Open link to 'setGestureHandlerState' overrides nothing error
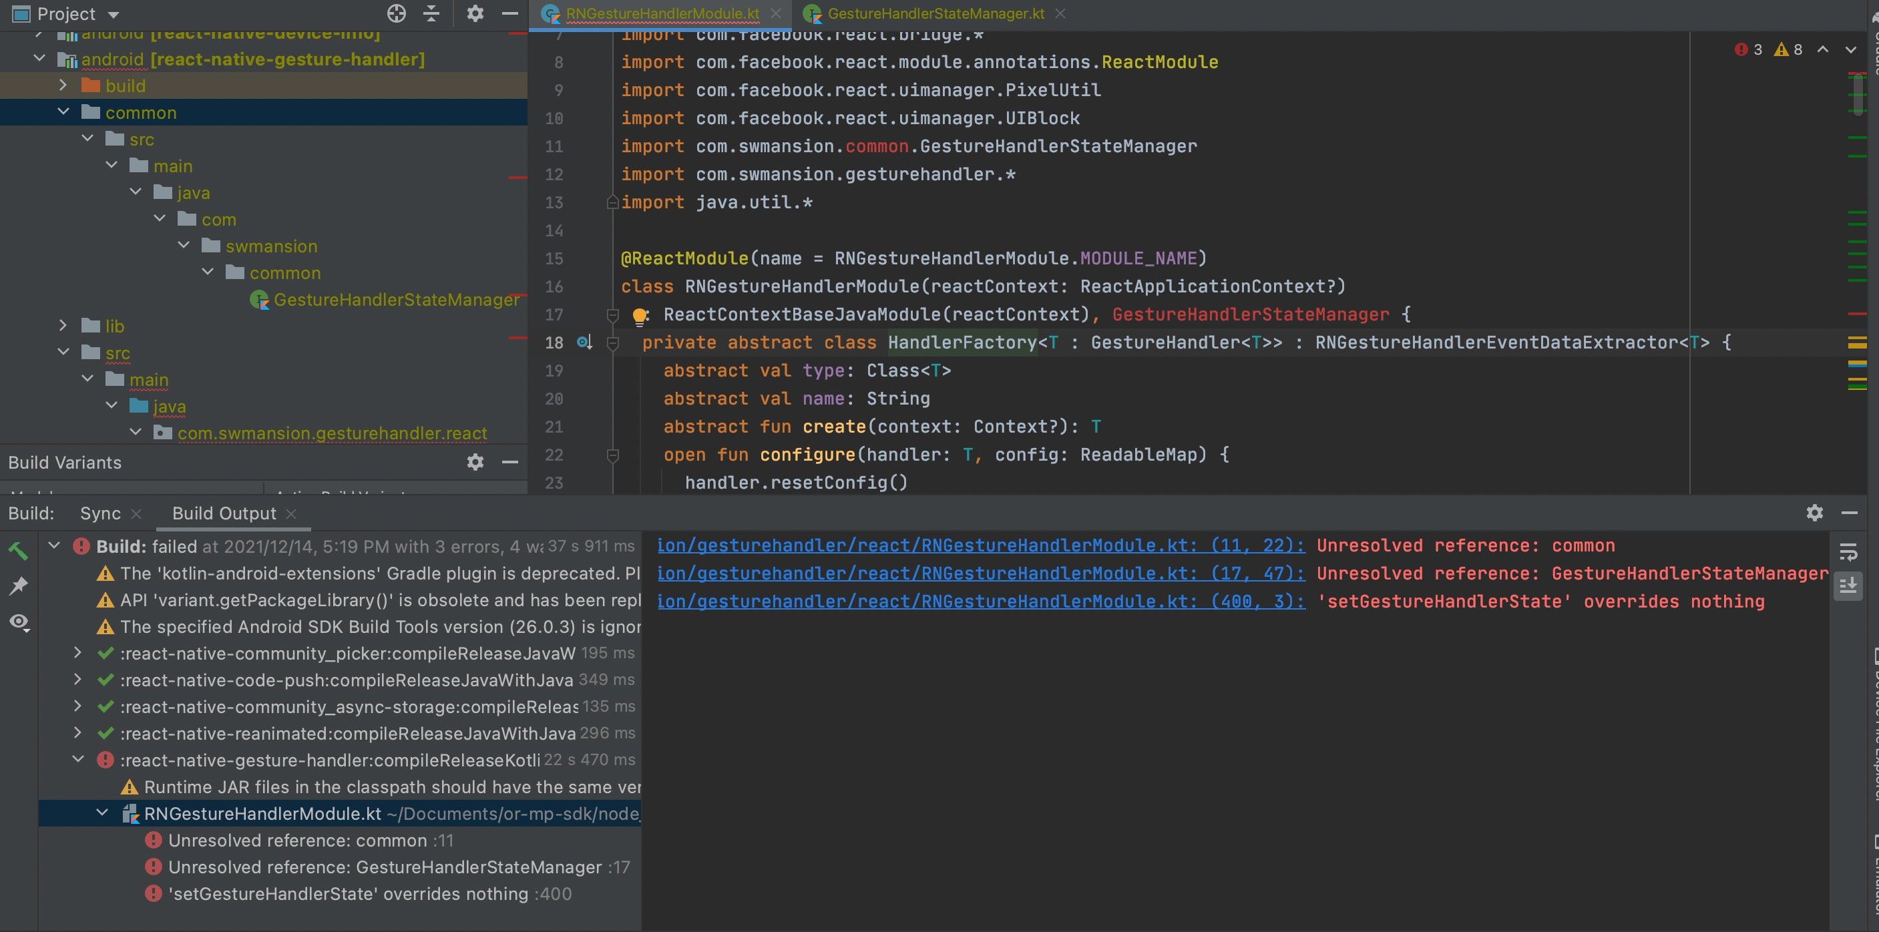The height and width of the screenshot is (932, 1879). pyautogui.click(x=980, y=602)
